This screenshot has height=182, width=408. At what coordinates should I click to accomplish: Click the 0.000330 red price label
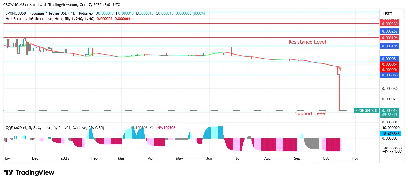point(390,24)
